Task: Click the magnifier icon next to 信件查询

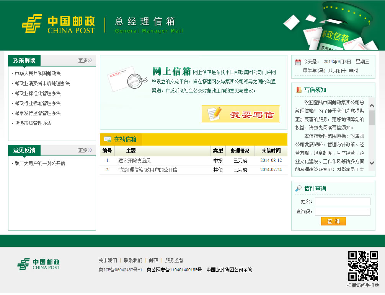Action: pos(299,188)
